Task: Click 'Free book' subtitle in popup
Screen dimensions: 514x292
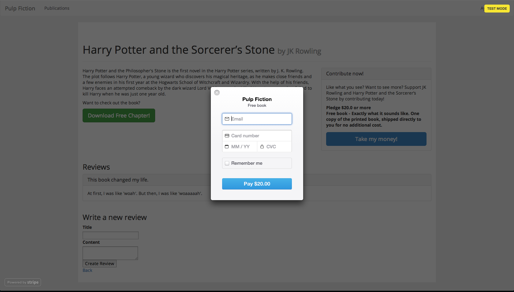Action: [x=257, y=106]
